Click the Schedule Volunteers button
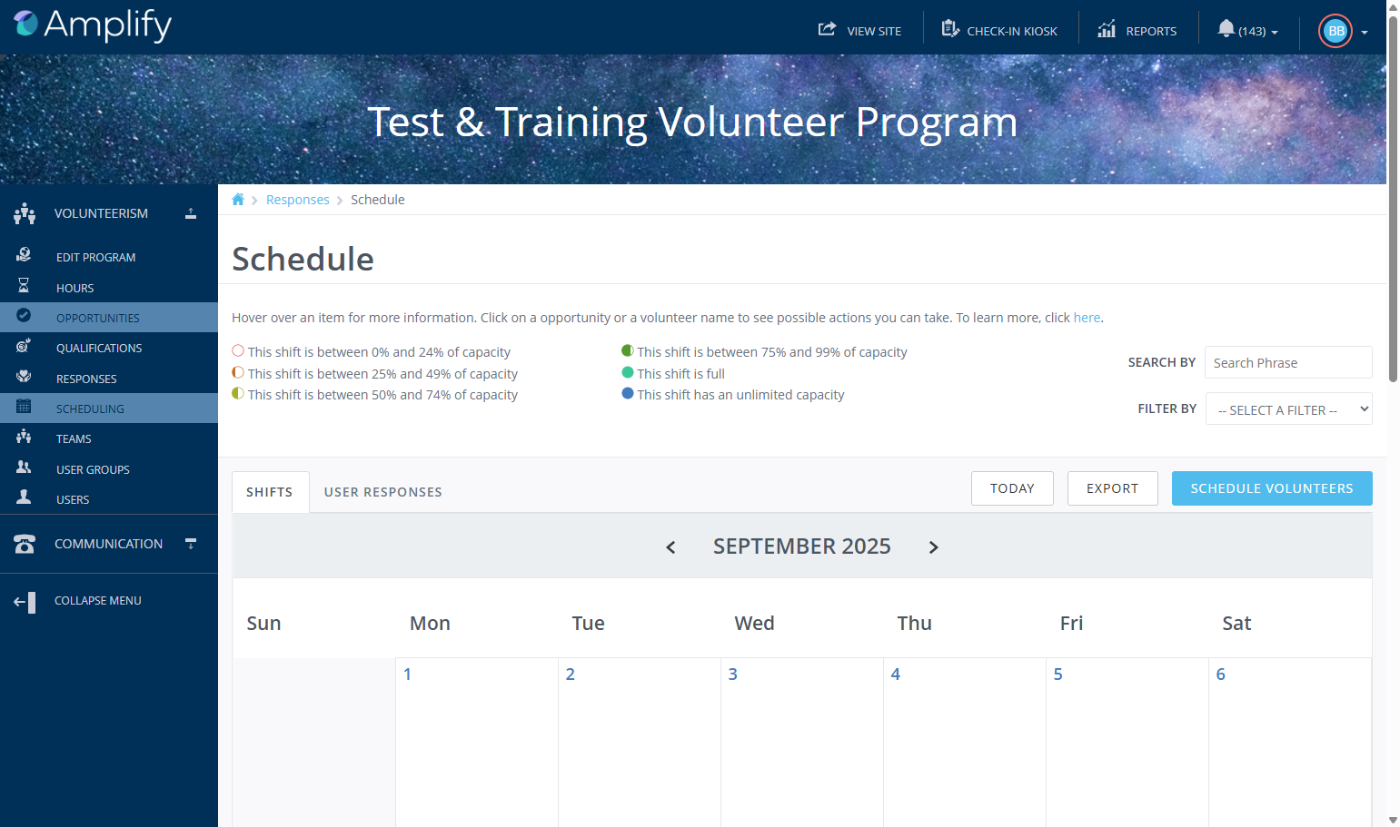This screenshot has height=827, width=1400. click(1272, 488)
